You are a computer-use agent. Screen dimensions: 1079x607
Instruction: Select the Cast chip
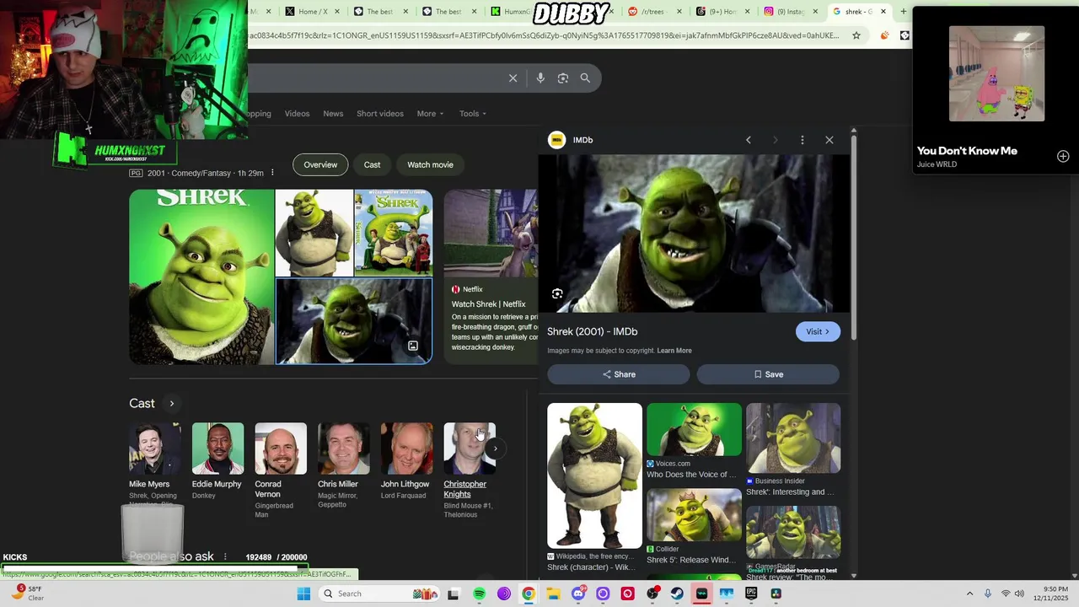point(372,165)
